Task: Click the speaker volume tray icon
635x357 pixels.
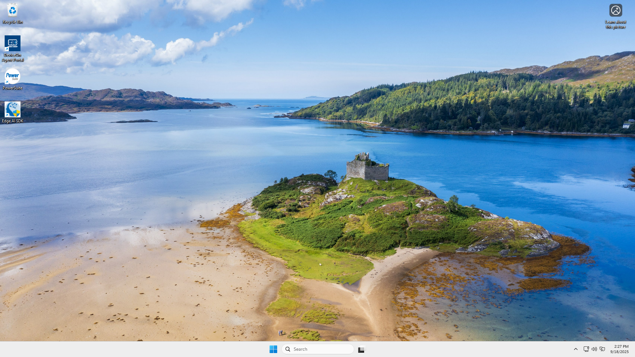Action: click(x=594, y=349)
